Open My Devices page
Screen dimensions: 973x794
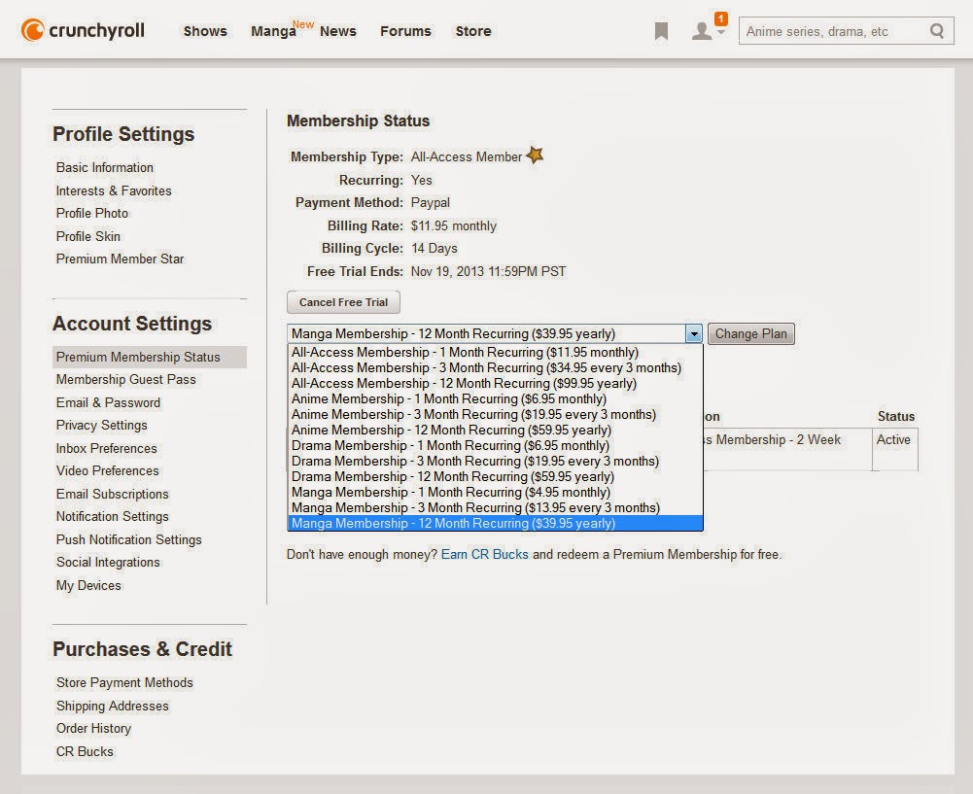[88, 585]
